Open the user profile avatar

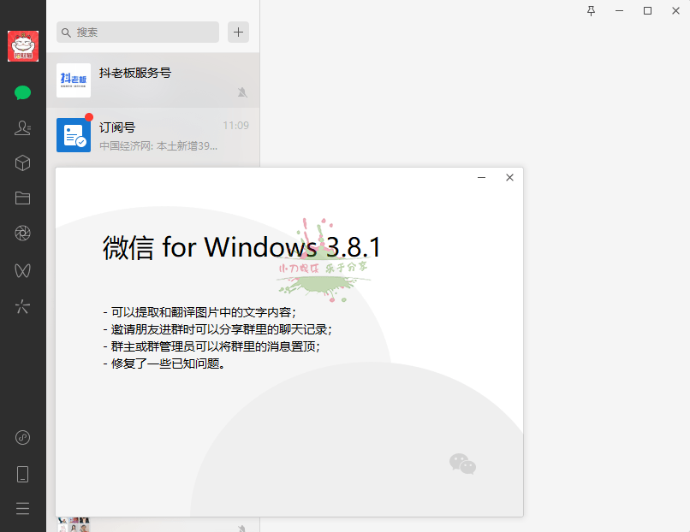point(23,46)
